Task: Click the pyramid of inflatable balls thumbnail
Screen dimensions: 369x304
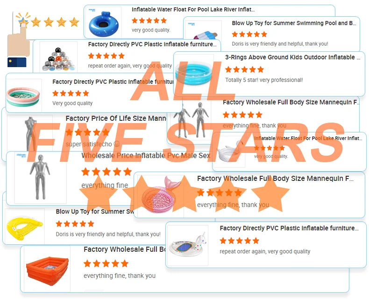Action: tap(58, 59)
